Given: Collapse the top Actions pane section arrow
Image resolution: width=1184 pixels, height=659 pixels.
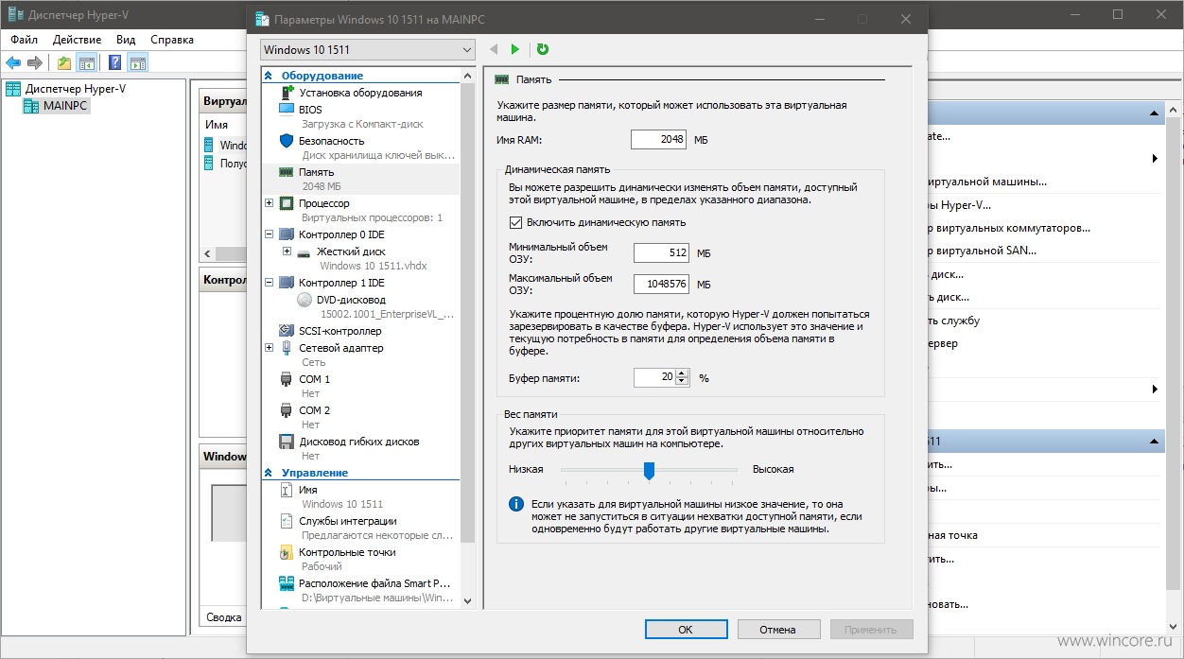Looking at the screenshot, I should (1155, 113).
